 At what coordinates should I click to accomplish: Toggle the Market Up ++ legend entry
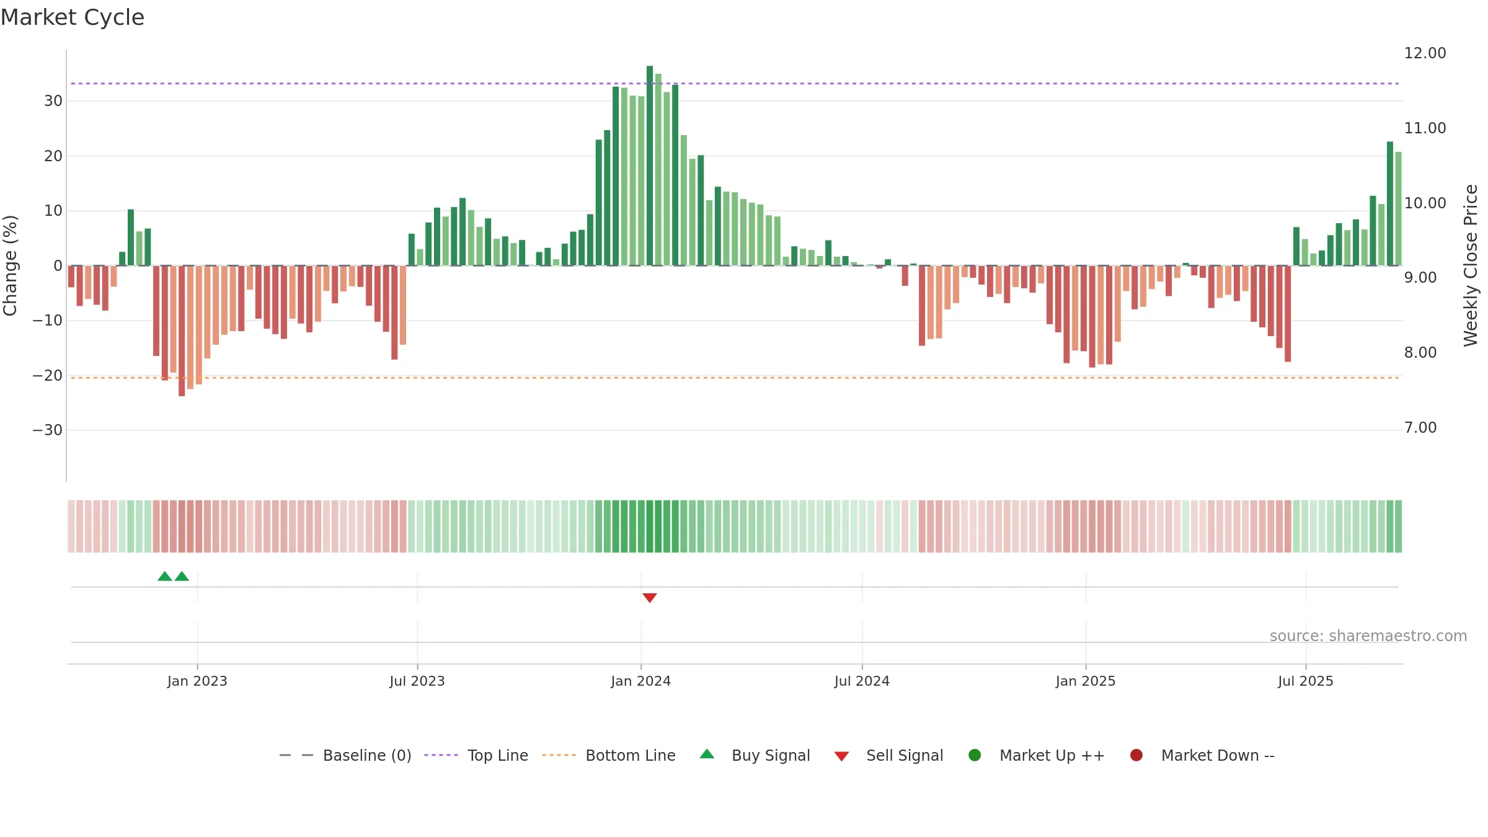(x=1036, y=755)
